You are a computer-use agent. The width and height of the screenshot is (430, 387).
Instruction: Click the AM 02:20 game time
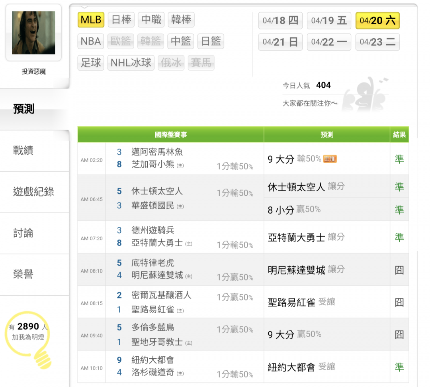(92, 160)
